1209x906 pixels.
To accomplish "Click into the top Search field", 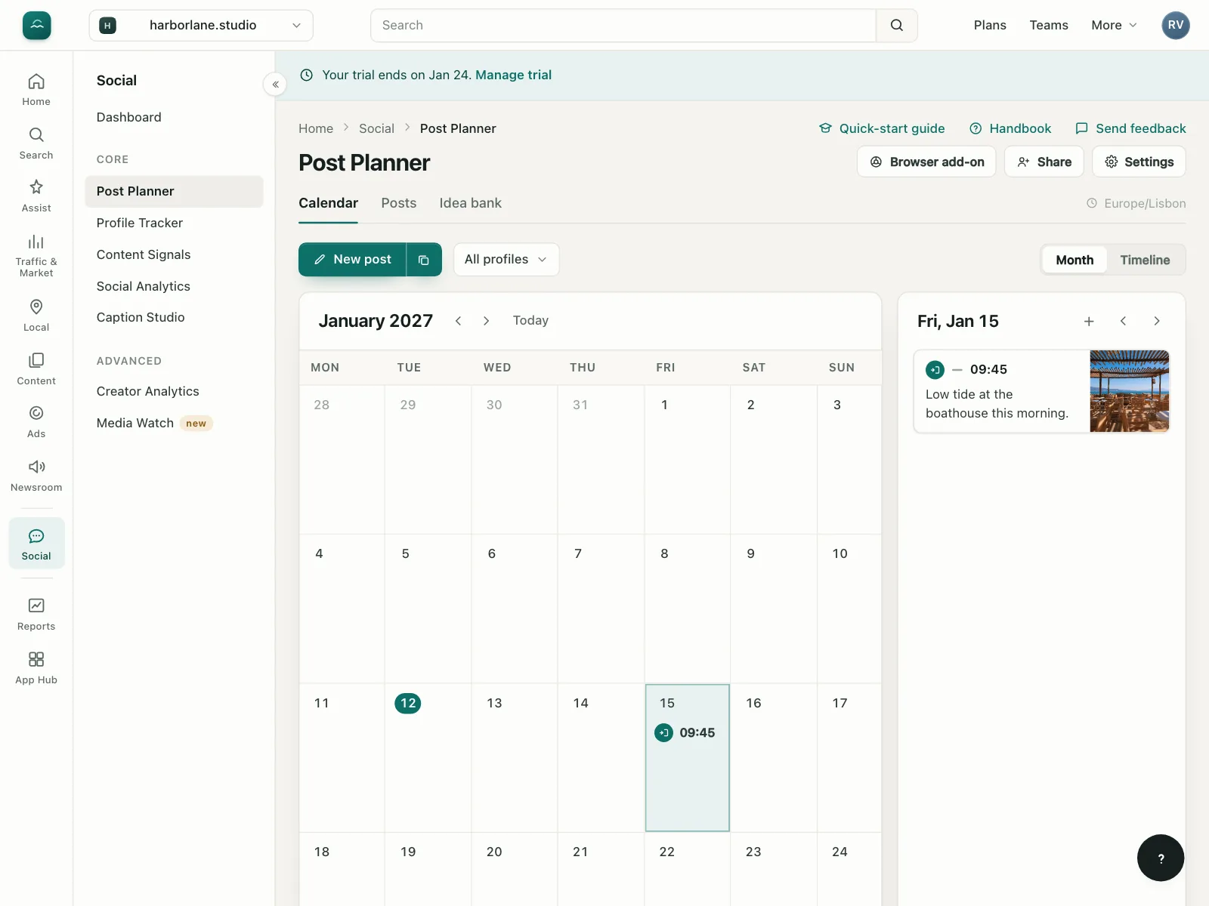I will (x=623, y=25).
